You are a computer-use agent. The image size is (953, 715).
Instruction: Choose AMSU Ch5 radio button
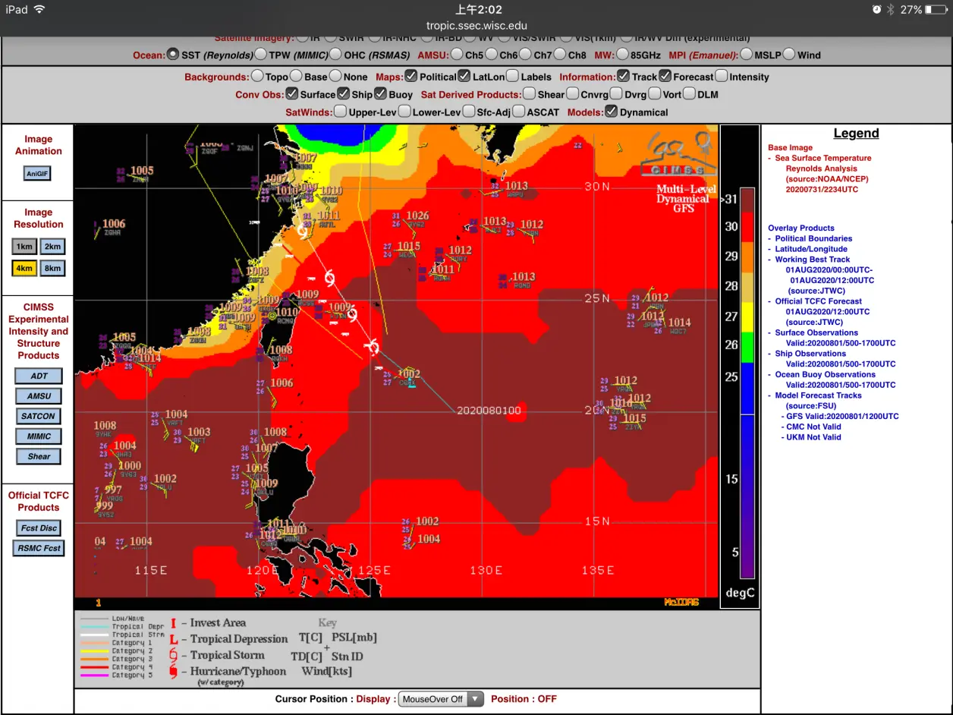457,55
